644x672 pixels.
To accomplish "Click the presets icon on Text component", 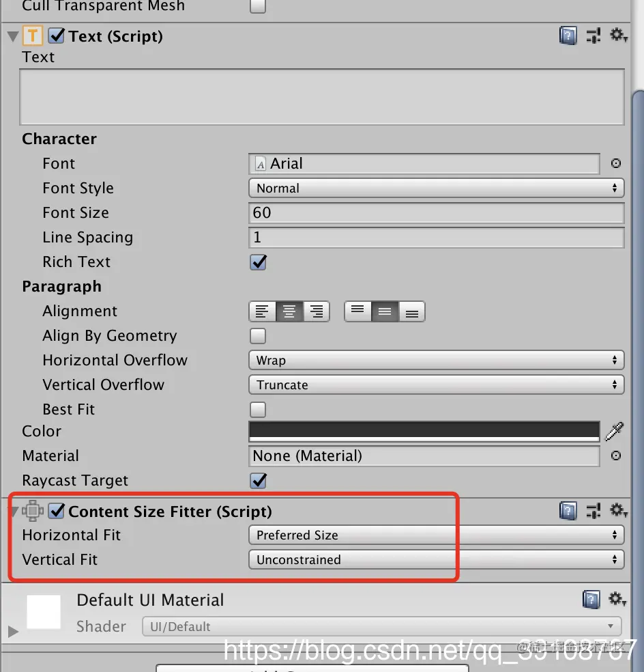I will tap(594, 36).
